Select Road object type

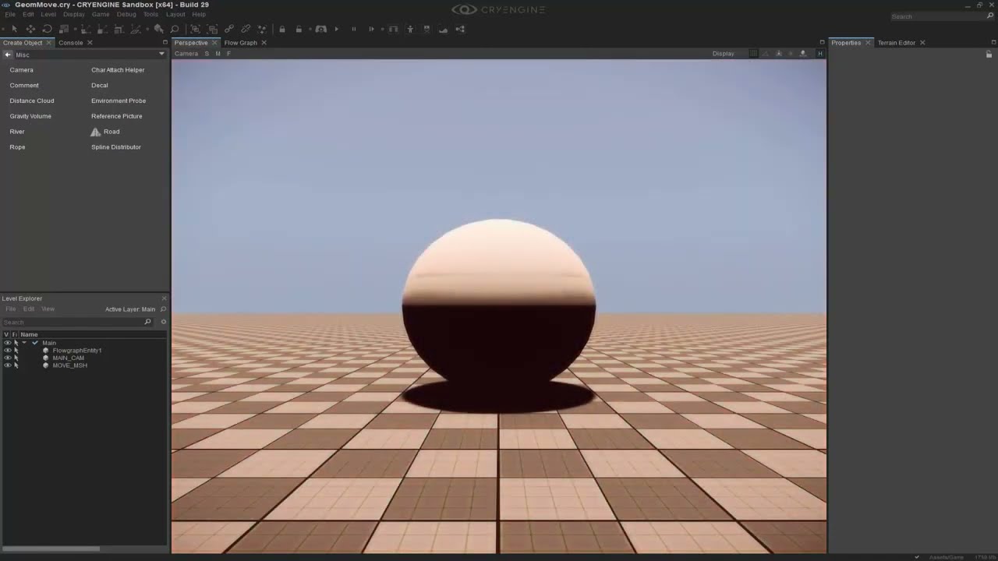pos(105,132)
